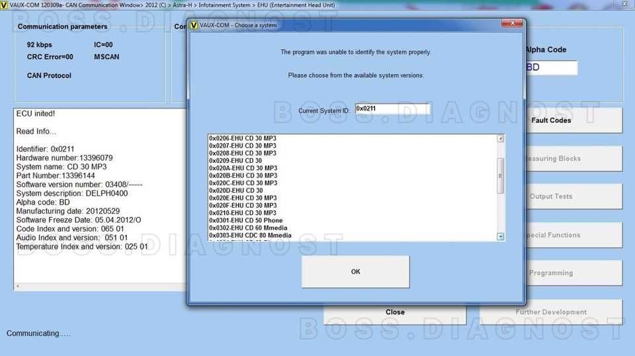This screenshot has width=635, height=356.
Task: Click System name: CD 30 MP3 line
Action: [x=61, y=167]
